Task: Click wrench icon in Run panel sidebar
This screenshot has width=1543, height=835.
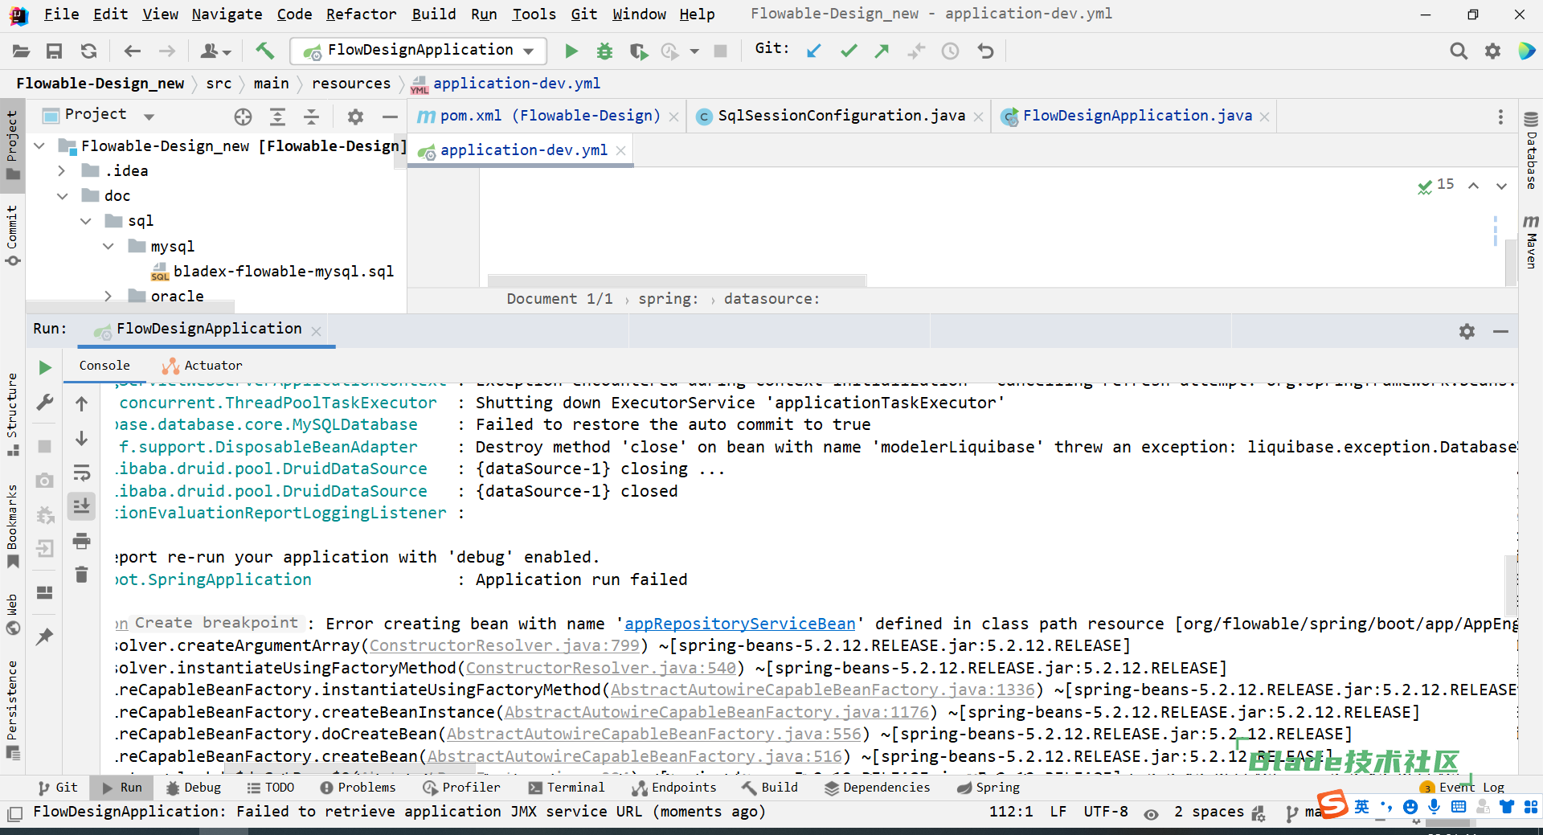Action: tap(45, 402)
